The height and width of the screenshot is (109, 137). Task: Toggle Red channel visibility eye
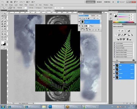point(114,70)
